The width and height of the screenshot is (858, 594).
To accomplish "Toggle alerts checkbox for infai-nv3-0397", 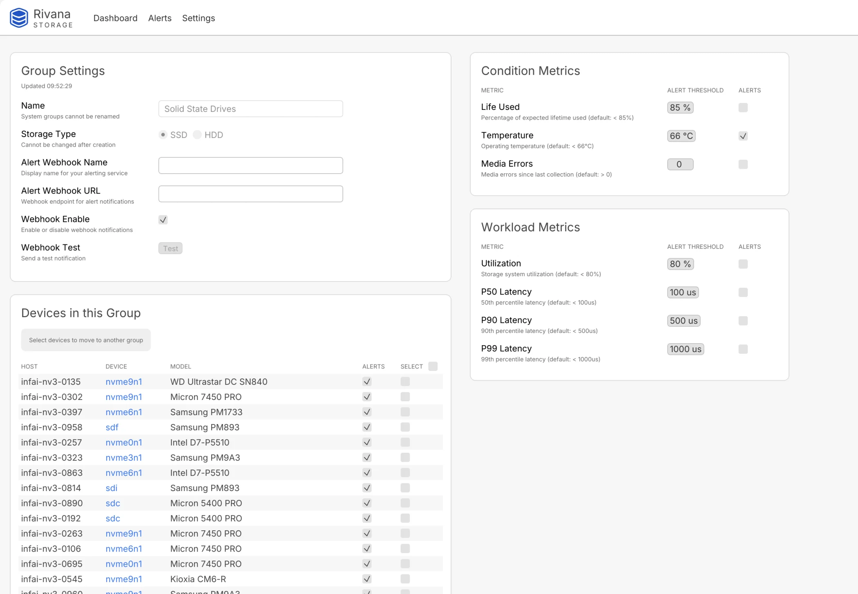I will pos(367,412).
